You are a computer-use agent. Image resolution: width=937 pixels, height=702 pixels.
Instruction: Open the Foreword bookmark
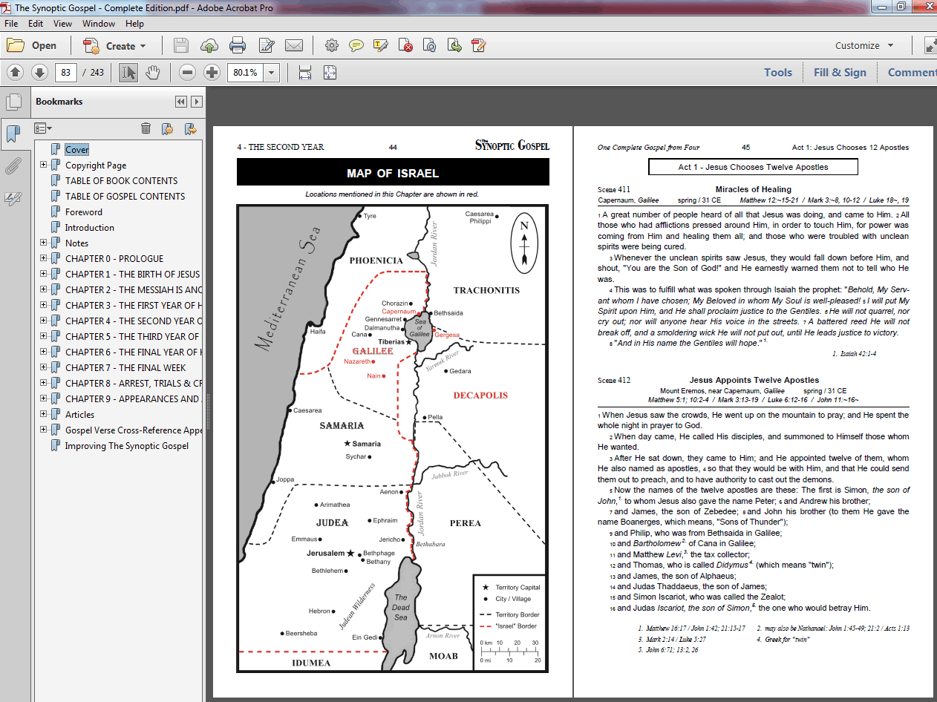[84, 211]
